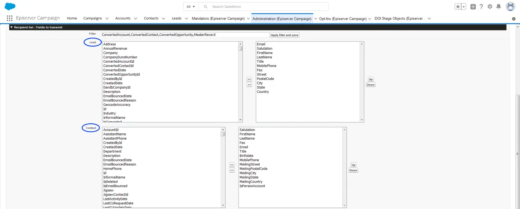Screen dimensions: 520x209
Task: Move Lead field Up
Action: (371, 79)
